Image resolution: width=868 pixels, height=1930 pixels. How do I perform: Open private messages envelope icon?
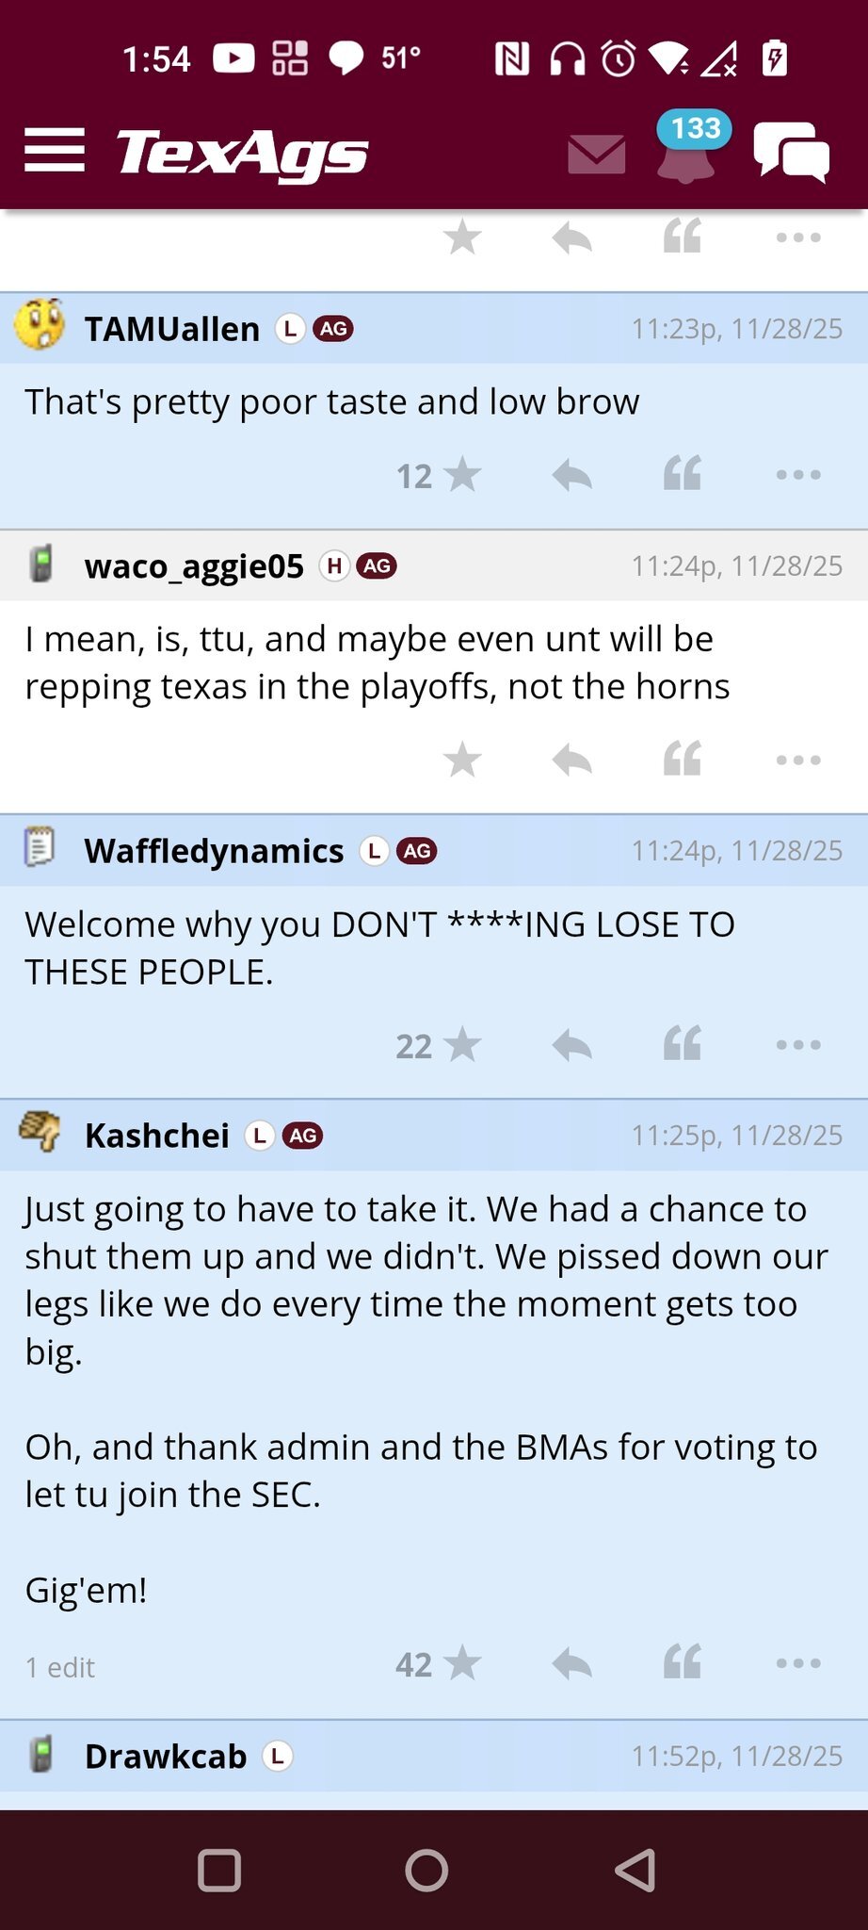(x=597, y=154)
